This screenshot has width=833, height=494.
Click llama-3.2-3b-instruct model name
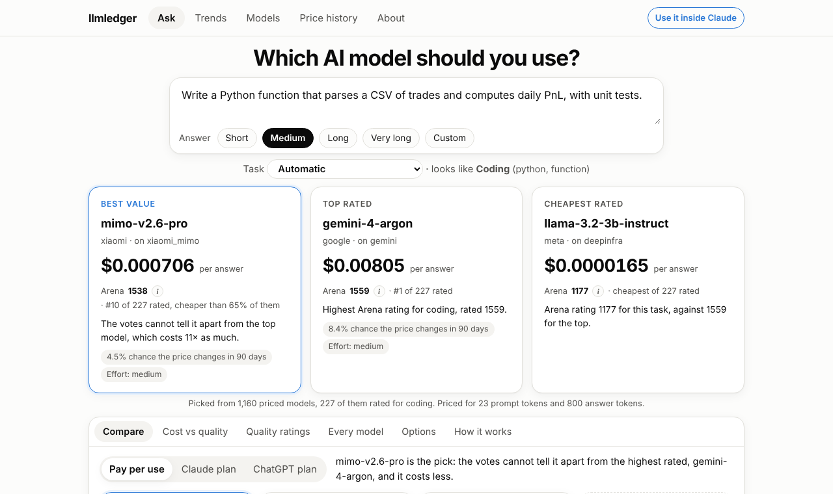[x=607, y=224]
